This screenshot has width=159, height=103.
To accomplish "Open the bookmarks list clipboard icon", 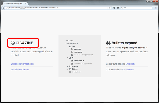I will tap(118, 8).
